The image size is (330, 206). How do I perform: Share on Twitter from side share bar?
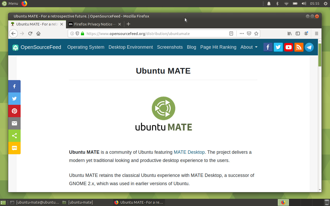pos(14,99)
